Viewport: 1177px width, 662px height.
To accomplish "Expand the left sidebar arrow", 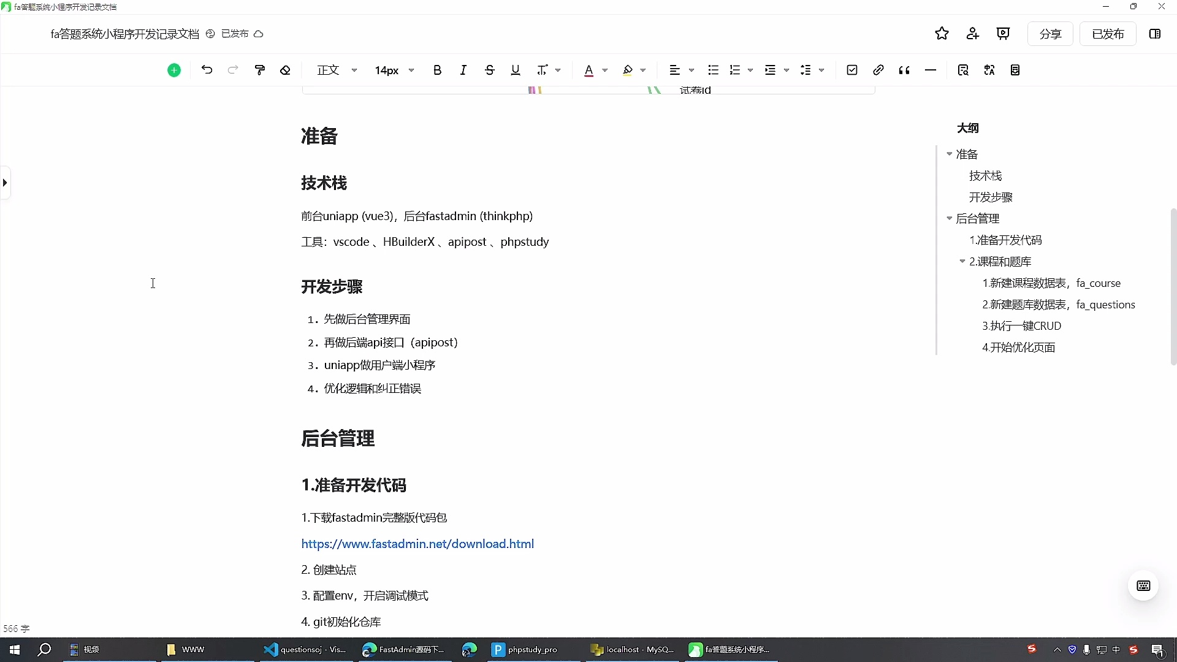I will click(x=5, y=183).
